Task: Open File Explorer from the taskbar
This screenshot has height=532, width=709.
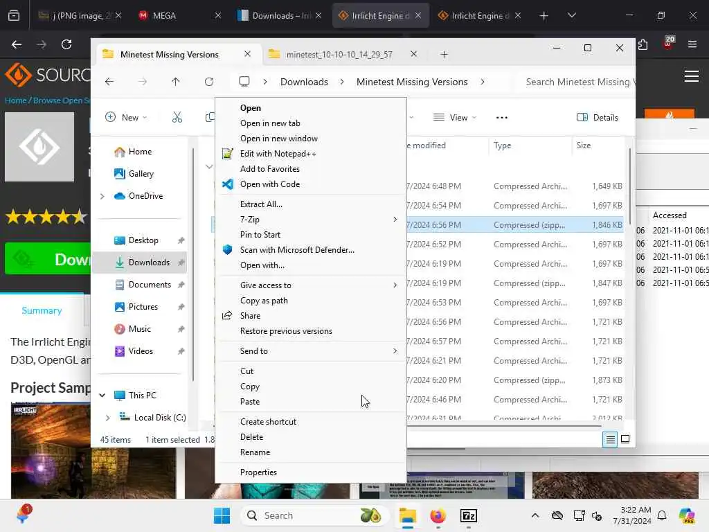Action: coord(407,515)
